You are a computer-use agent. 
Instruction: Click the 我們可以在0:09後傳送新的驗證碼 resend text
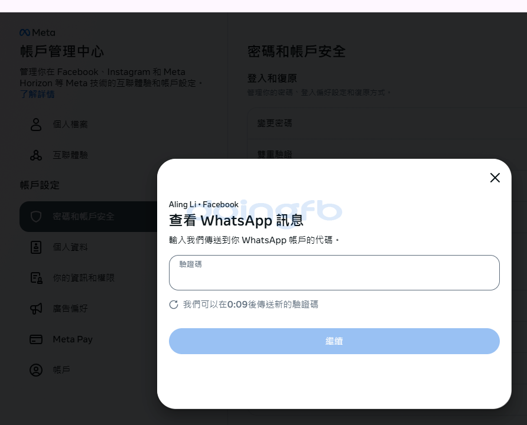click(251, 305)
